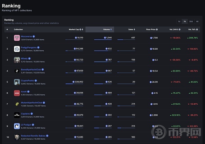The height and width of the screenshot is (144, 205).
Task: Select the All time range tab
Action: click(x=197, y=22)
